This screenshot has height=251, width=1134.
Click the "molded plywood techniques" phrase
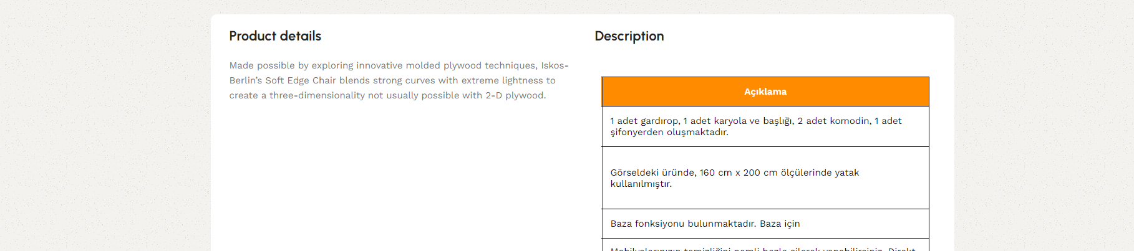tap(472, 65)
